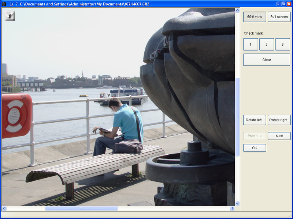Click the check mark 1 badge on image
This screenshot has height=219, width=293.
click(10, 16)
